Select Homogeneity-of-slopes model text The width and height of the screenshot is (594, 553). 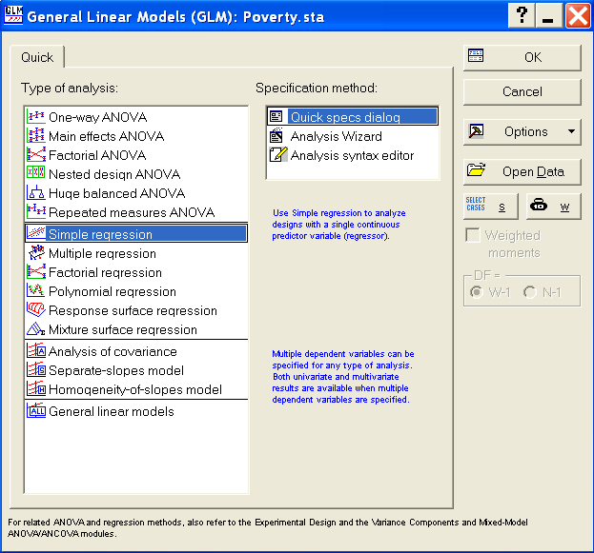tap(135, 389)
